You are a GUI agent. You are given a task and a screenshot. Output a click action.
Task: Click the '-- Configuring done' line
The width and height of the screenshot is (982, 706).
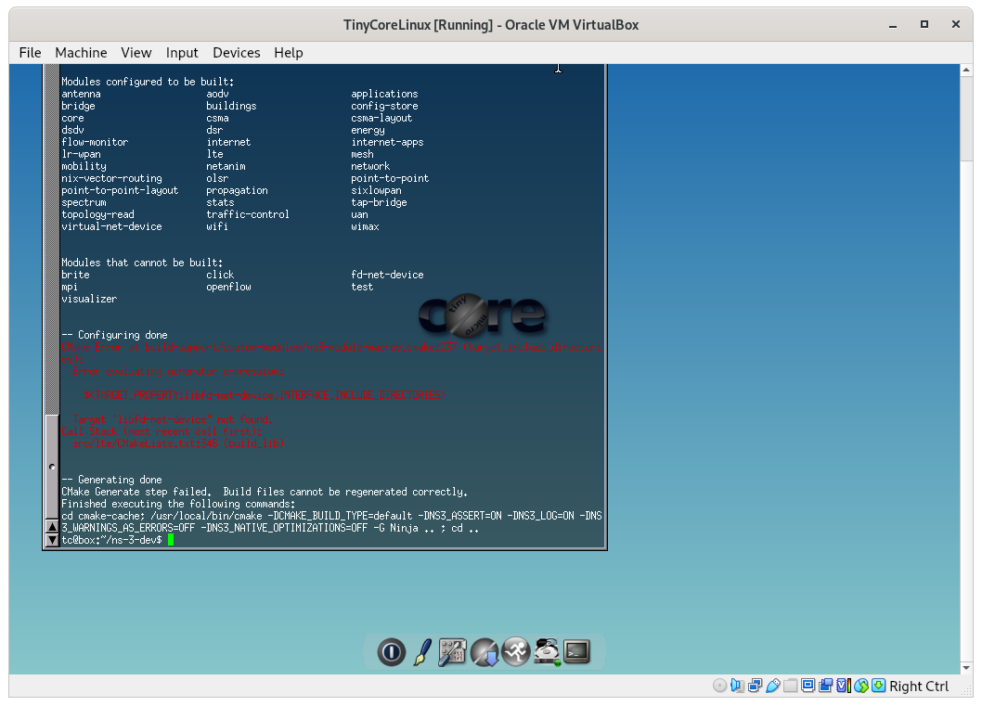114,335
